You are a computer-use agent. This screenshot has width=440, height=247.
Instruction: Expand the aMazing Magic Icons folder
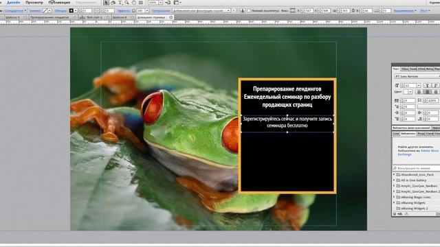(394, 197)
